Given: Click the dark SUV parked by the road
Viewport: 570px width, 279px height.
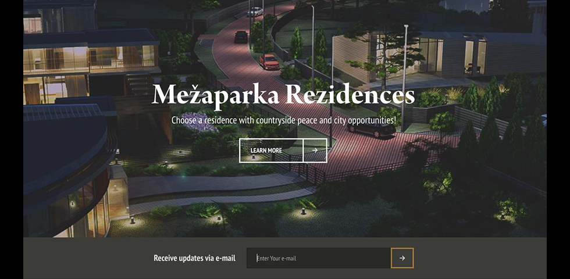Looking at the screenshot, I should 371,128.
